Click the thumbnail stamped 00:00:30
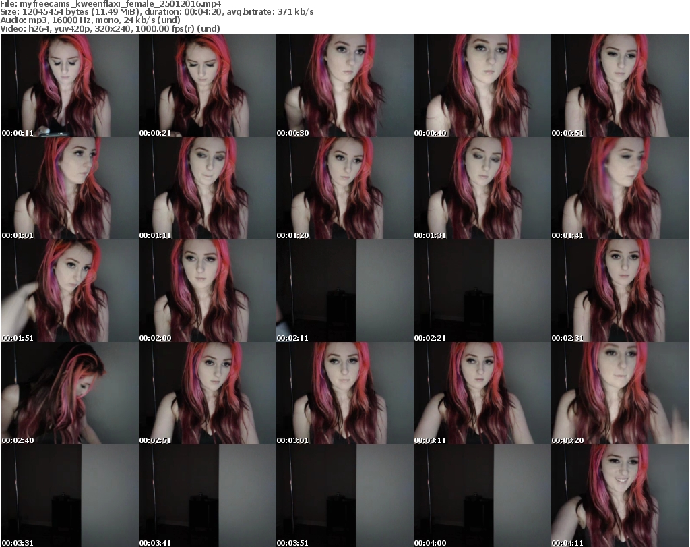This screenshot has width=690, height=547. click(344, 86)
